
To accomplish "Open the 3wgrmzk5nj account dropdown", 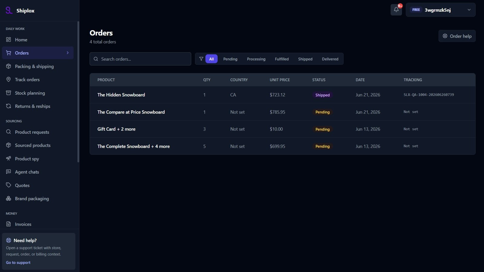I will 440,10.
